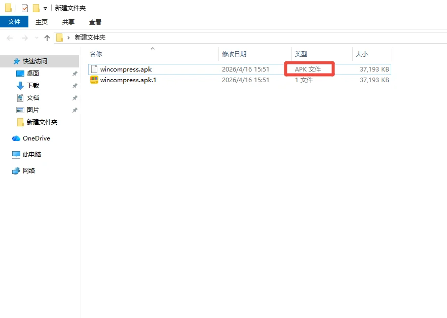Click the Back navigation arrow
This screenshot has width=447, height=318.
pyautogui.click(x=10, y=38)
